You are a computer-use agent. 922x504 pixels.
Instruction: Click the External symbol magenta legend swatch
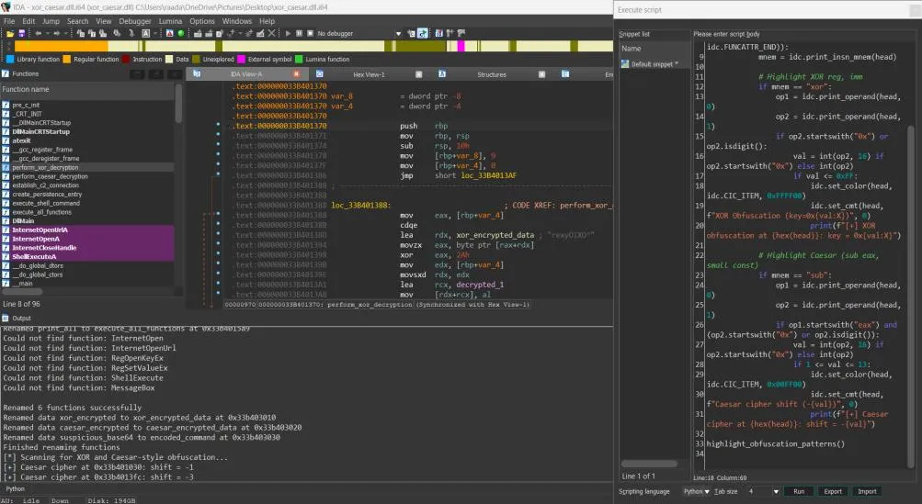(241, 59)
